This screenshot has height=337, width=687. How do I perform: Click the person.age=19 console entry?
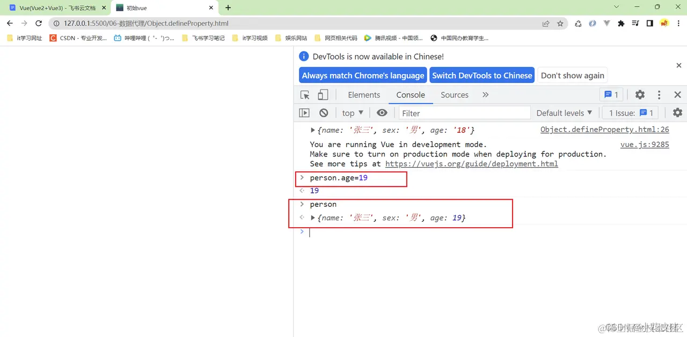pyautogui.click(x=339, y=178)
